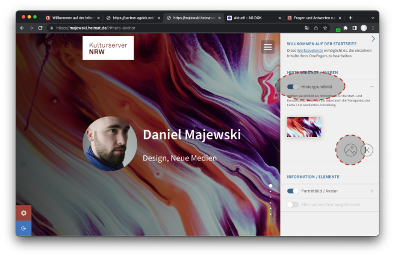Screen dimensions: 395x257
Task: Click the choose image icon button
Action: point(350,150)
